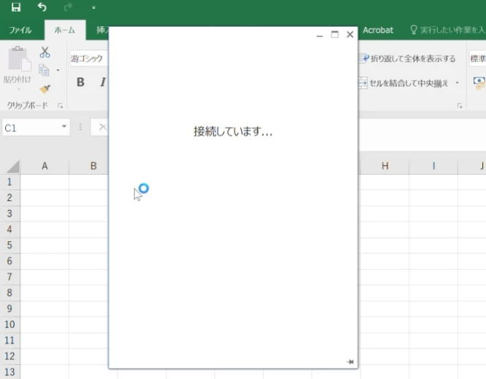Close the 接続しています dialog

point(350,34)
